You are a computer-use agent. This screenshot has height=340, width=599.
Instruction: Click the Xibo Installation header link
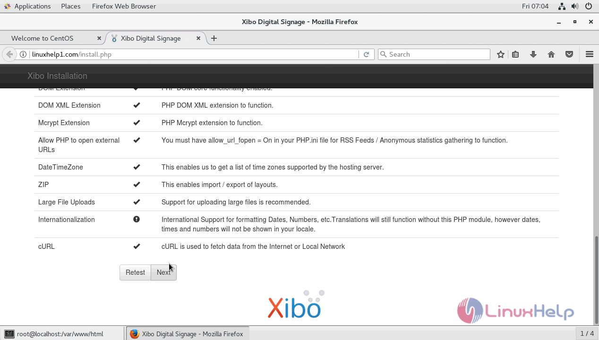(57, 76)
